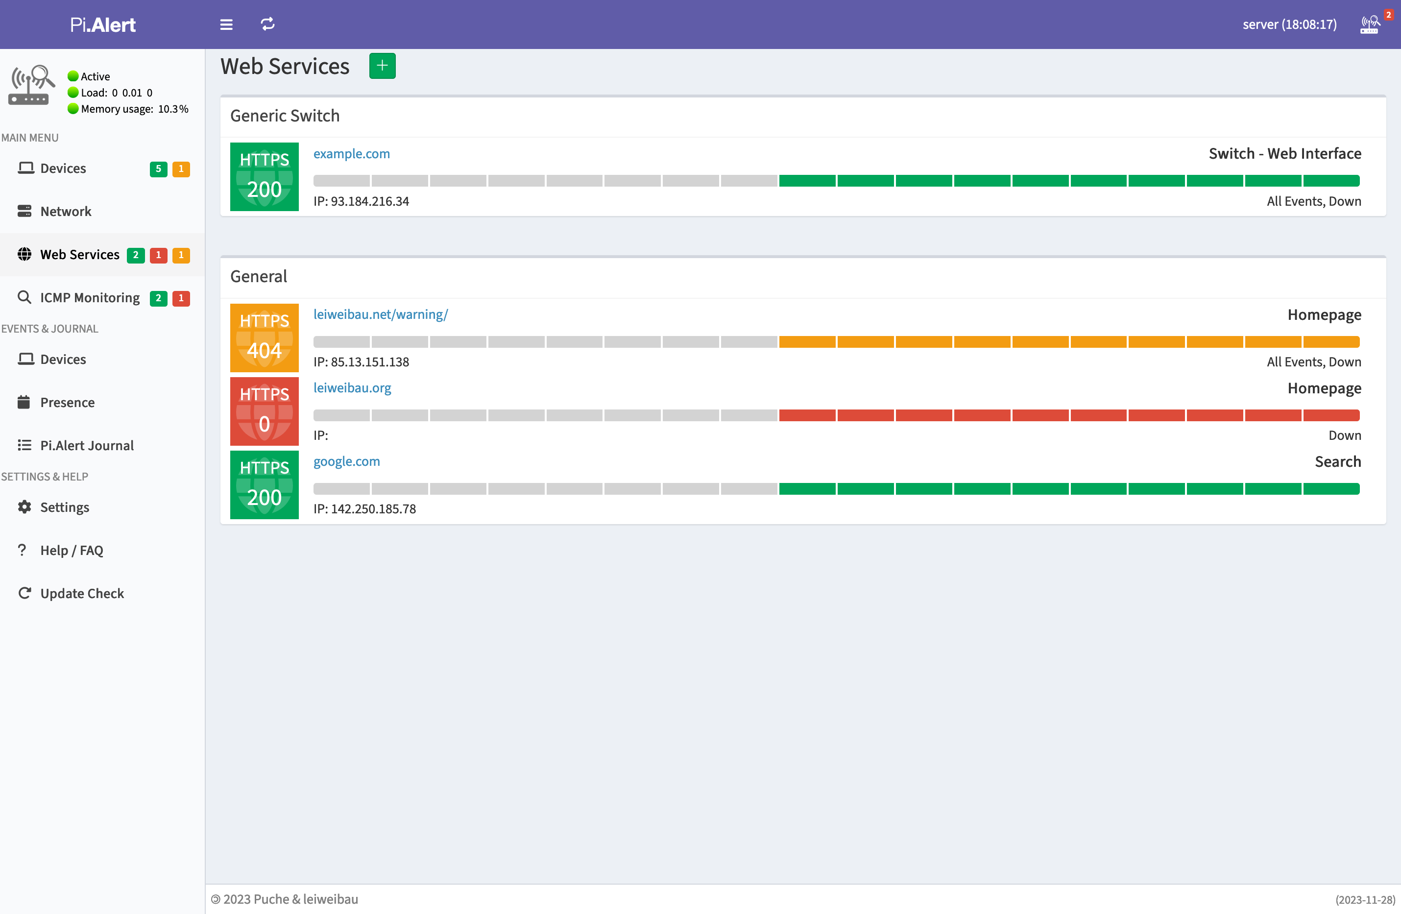
Task: Click the orange HTTPS 404 status tile
Action: (265, 337)
